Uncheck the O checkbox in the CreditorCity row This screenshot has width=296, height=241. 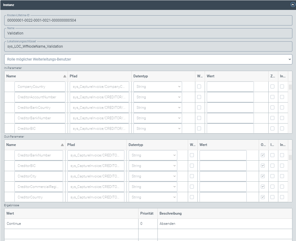(x=263, y=176)
